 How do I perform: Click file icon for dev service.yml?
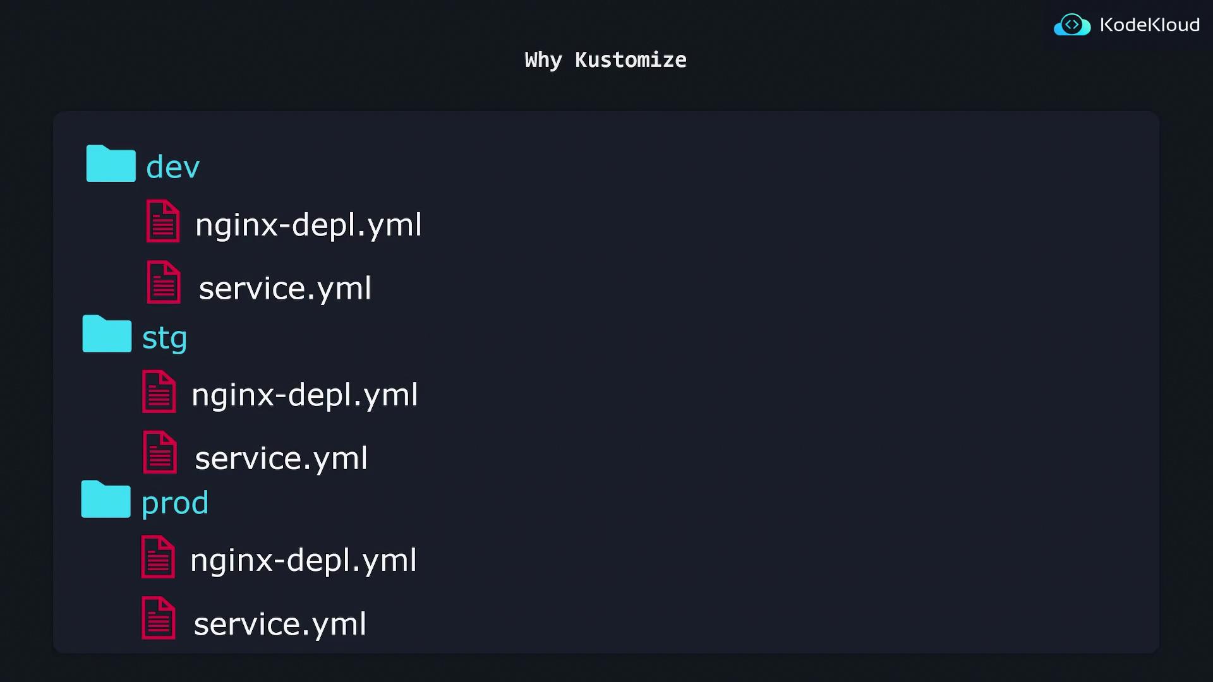click(164, 282)
